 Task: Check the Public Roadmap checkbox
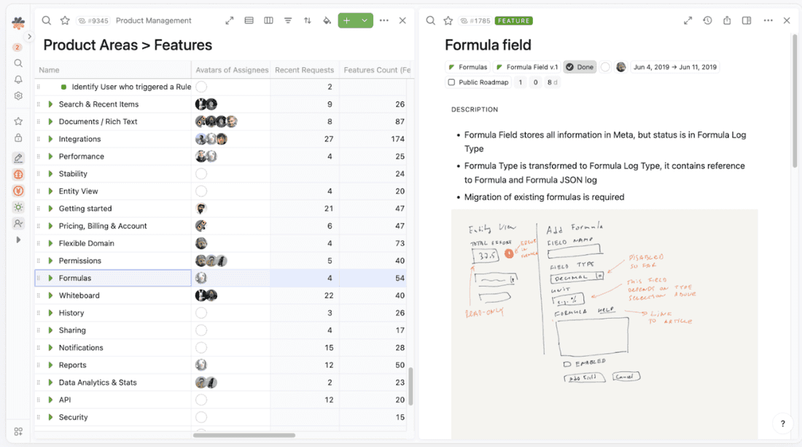tap(451, 82)
